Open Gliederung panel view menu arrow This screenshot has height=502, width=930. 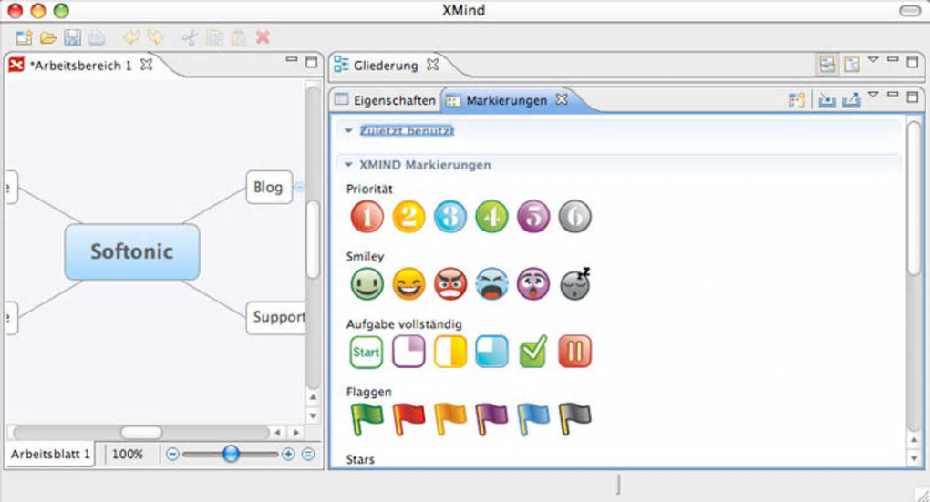click(x=873, y=60)
